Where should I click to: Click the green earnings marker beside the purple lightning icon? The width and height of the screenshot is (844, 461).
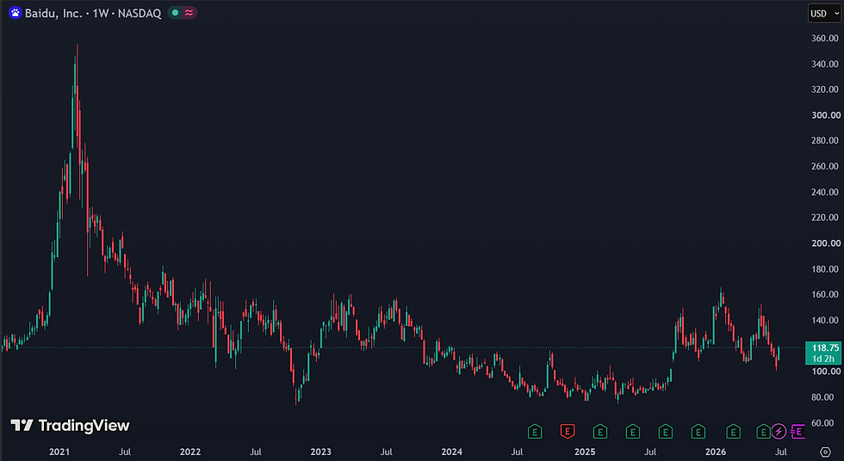coord(763,431)
